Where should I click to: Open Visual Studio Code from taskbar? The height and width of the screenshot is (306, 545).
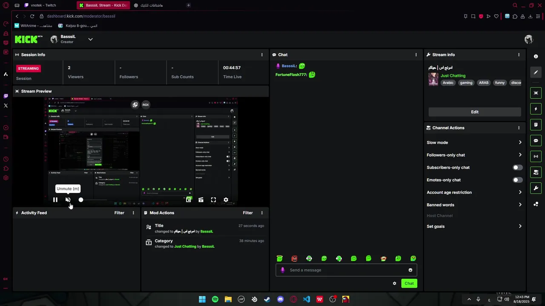pos(307,299)
